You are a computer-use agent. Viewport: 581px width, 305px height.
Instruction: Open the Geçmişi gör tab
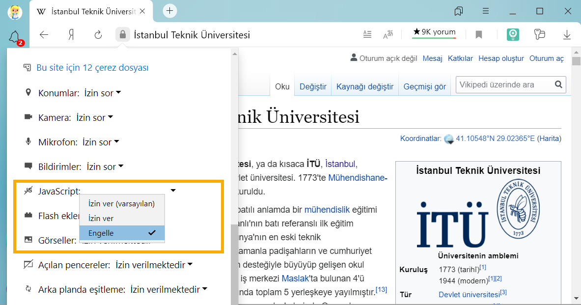point(425,86)
